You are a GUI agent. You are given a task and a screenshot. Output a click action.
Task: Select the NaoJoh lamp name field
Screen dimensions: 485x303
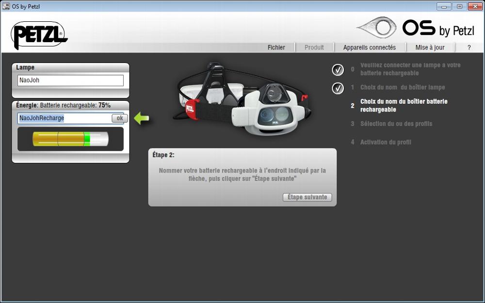click(70, 80)
